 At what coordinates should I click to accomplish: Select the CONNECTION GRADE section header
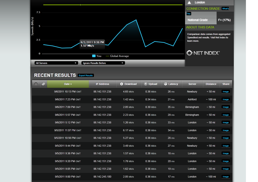coord(203,9)
